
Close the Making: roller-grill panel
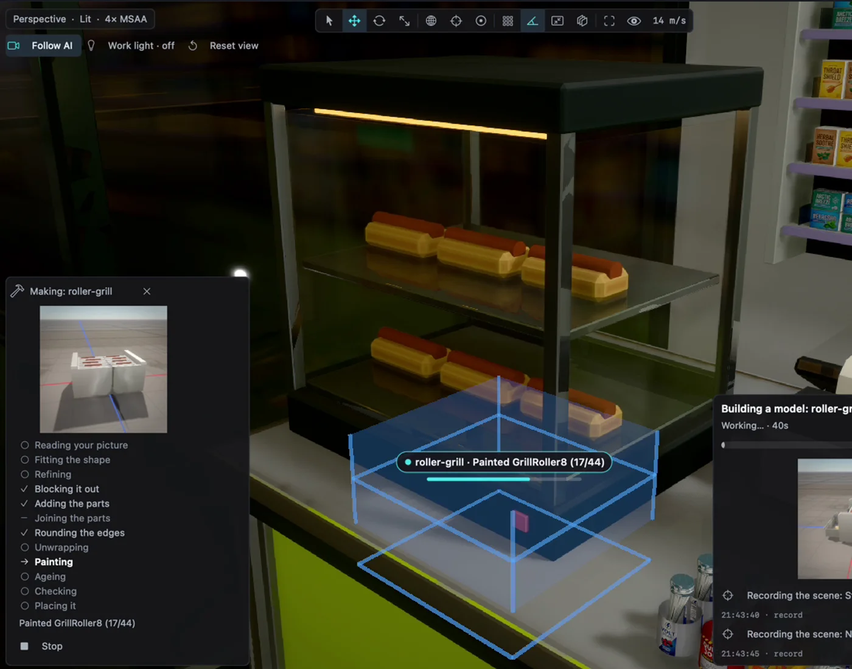(147, 291)
